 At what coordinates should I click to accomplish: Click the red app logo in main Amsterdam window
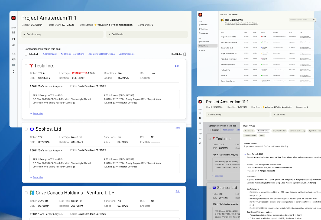14,18
